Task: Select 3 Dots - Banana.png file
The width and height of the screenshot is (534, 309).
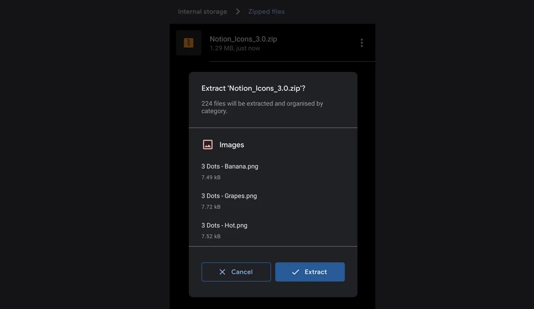Action: point(229,166)
